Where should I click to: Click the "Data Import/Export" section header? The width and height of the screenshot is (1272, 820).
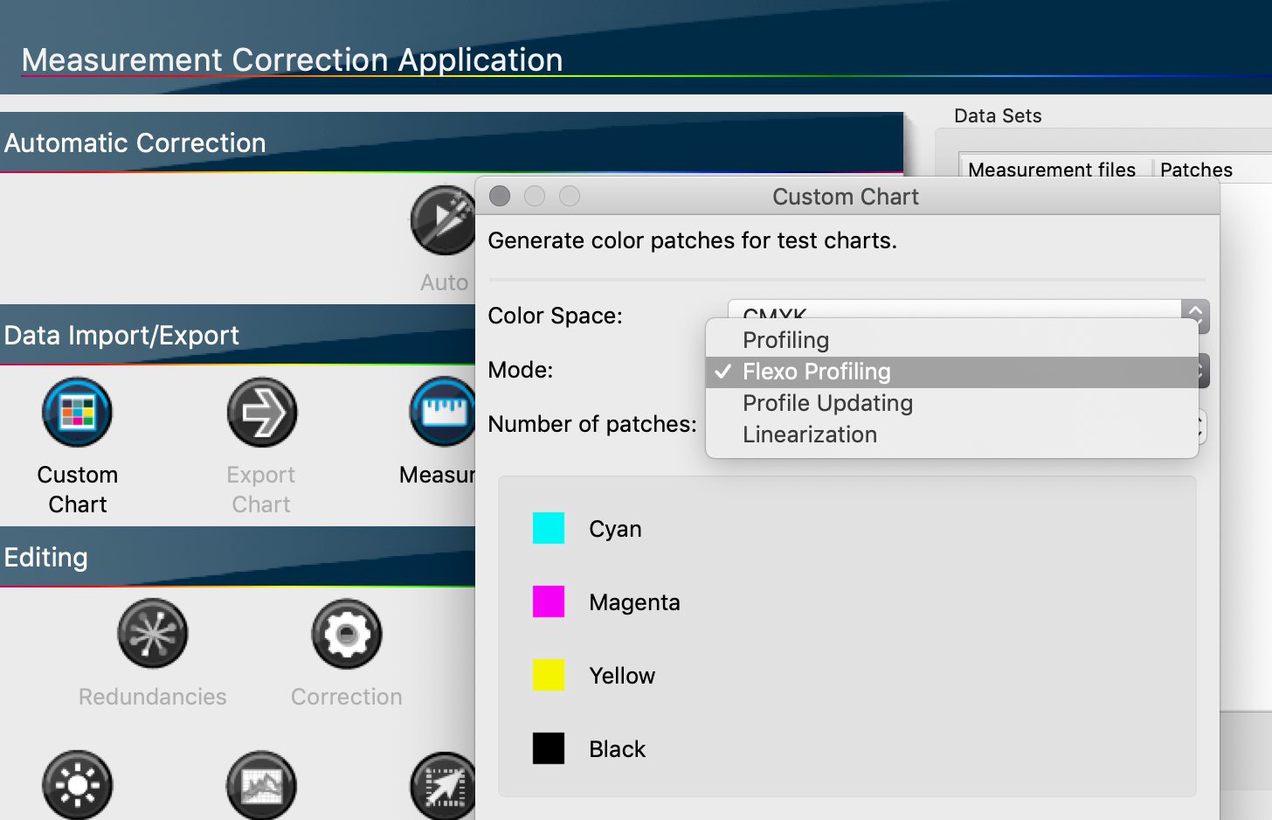tap(238, 334)
